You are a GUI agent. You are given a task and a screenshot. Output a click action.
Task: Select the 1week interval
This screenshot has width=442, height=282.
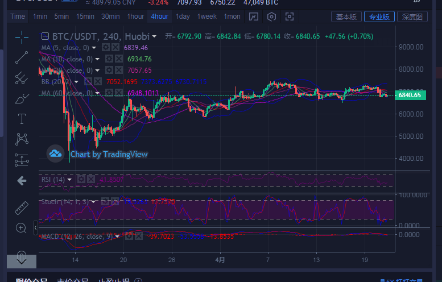207,16
